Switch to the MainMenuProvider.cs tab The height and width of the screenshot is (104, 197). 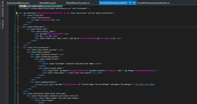pos(78,3)
